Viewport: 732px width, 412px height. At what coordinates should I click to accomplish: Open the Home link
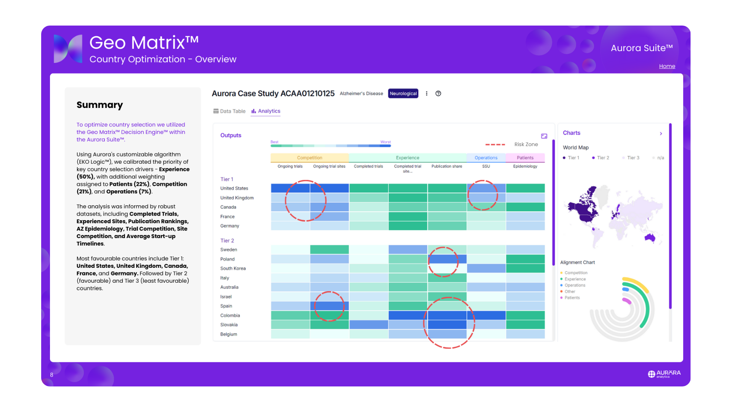coord(667,66)
